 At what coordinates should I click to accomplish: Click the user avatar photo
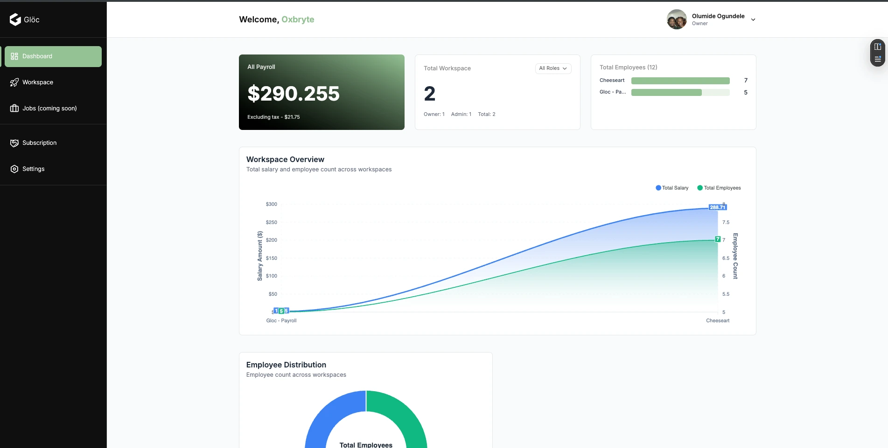click(677, 20)
